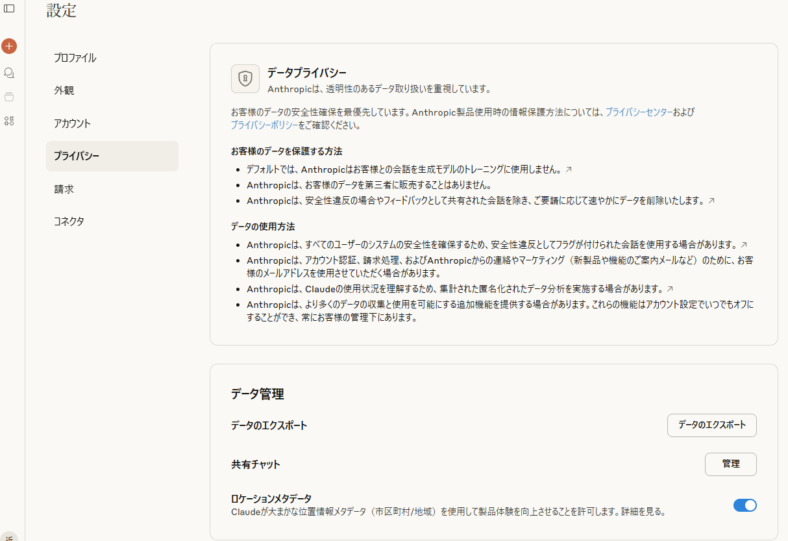Click the 管理 button for shared chats
Viewport: 788px width, 541px height.
[x=731, y=464]
